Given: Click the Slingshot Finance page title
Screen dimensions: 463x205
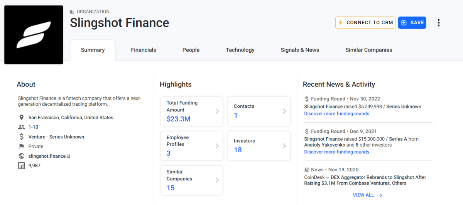Looking at the screenshot, I should (x=120, y=23).
